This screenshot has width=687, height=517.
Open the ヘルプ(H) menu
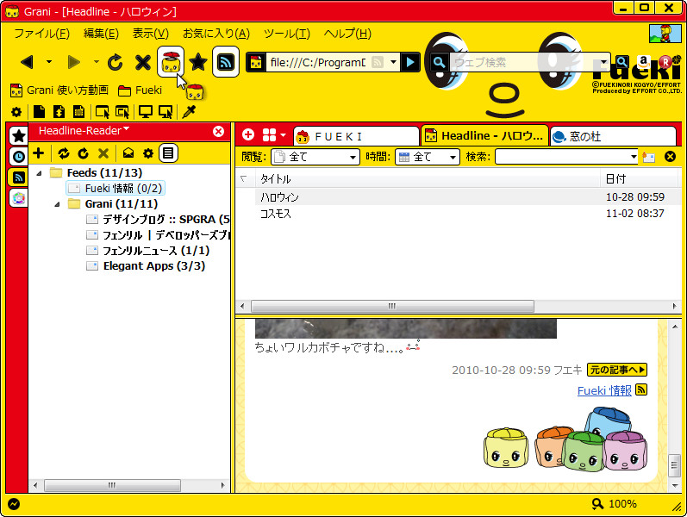(347, 34)
